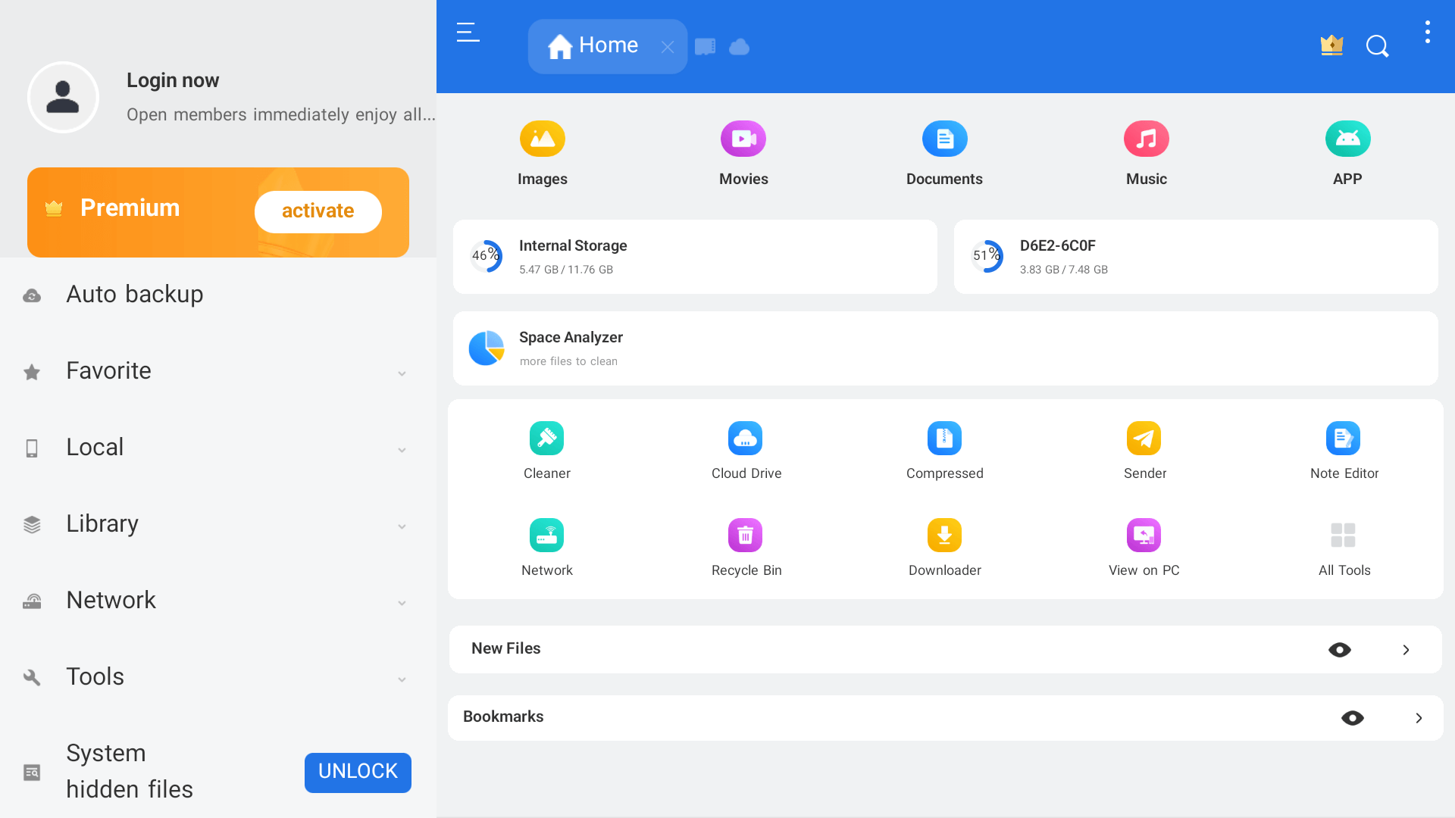Open the search function
Image resolution: width=1455 pixels, height=818 pixels.
point(1378,46)
